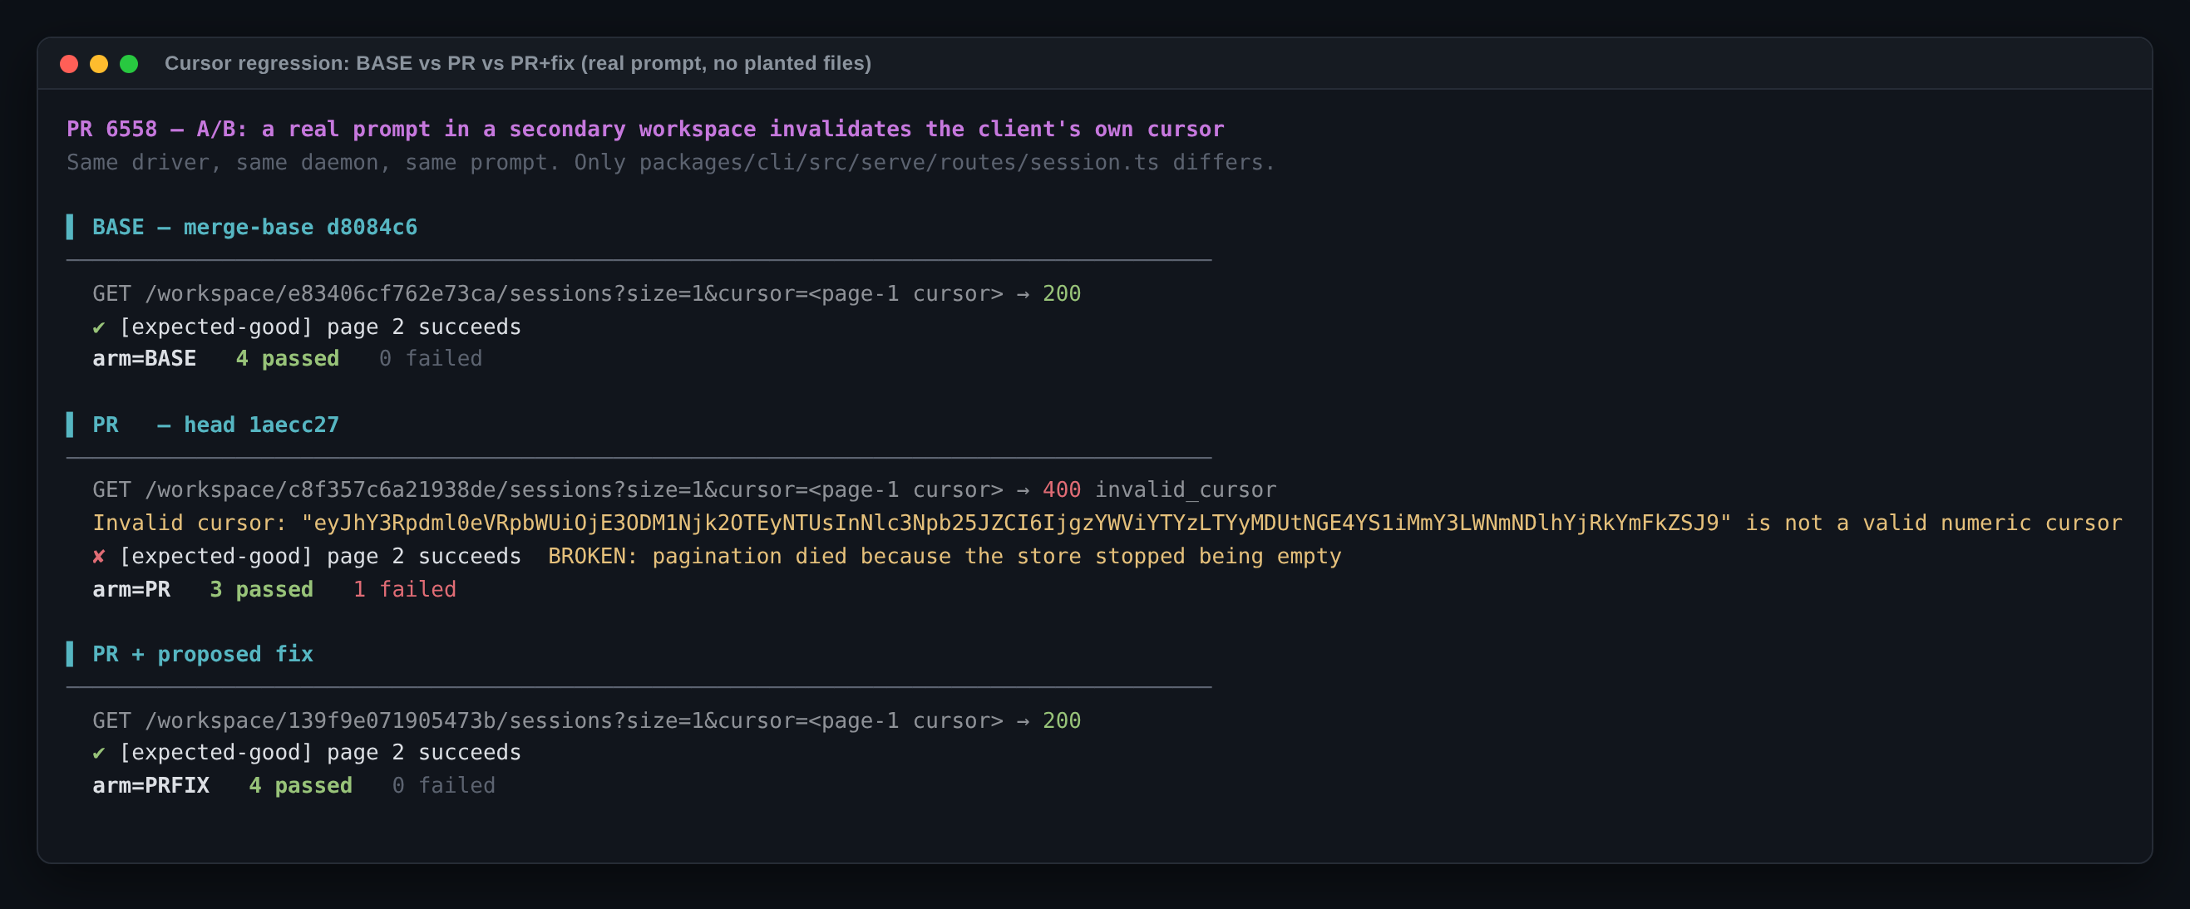Image resolution: width=2190 pixels, height=909 pixels.
Task: Click the yellow minimize window button
Action: point(99,64)
